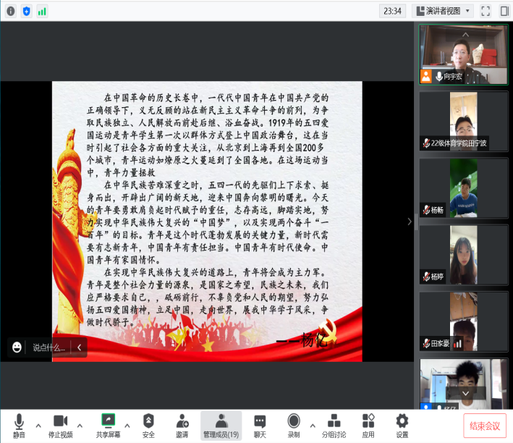
Task: Check the green network signal indicator
Action: point(42,11)
